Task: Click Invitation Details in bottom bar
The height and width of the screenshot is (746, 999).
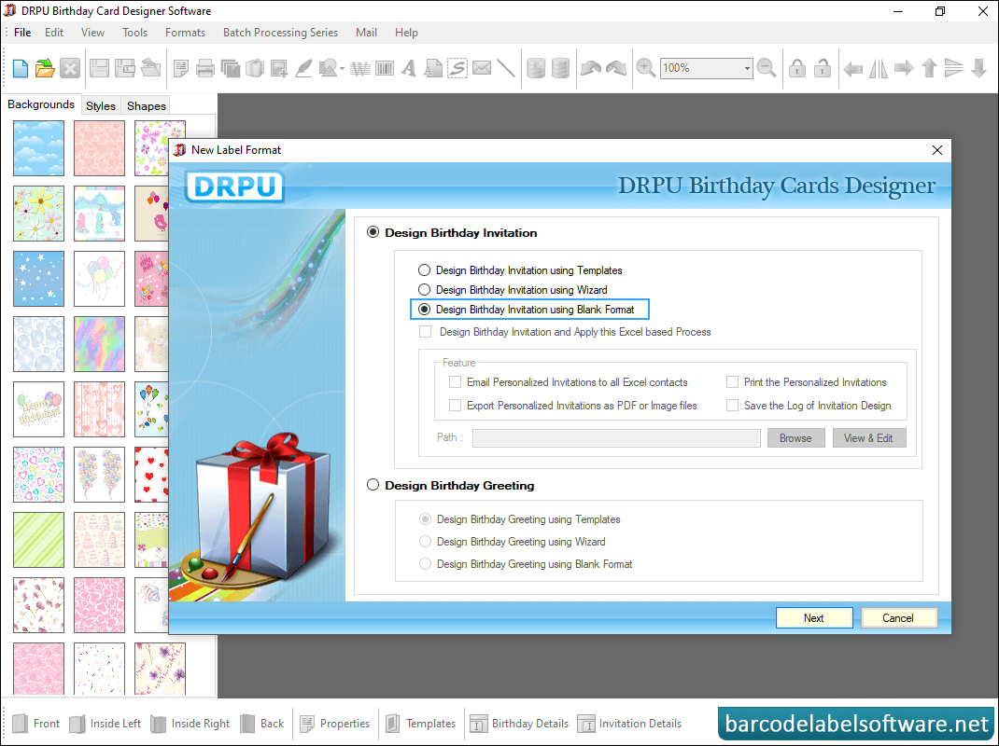Action: click(x=629, y=723)
